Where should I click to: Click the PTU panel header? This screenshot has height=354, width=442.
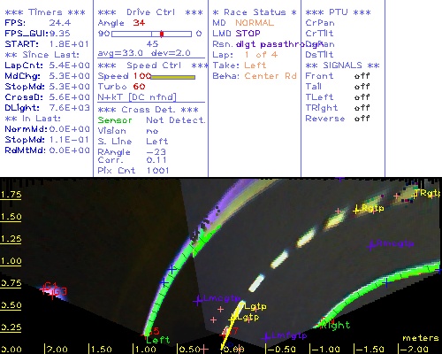coord(338,12)
